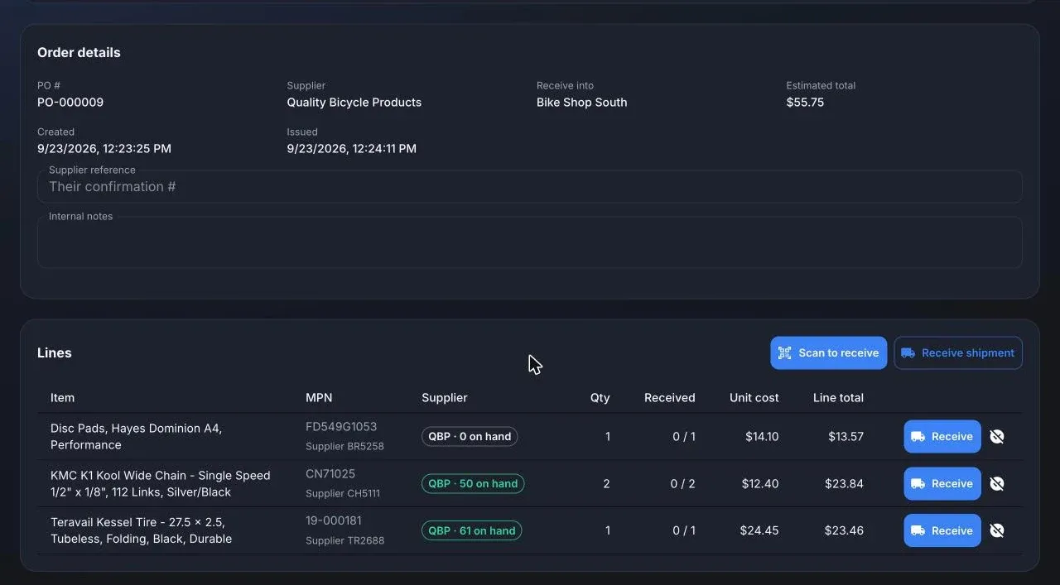
Task: Click the Receive shipment button
Action: click(x=958, y=352)
